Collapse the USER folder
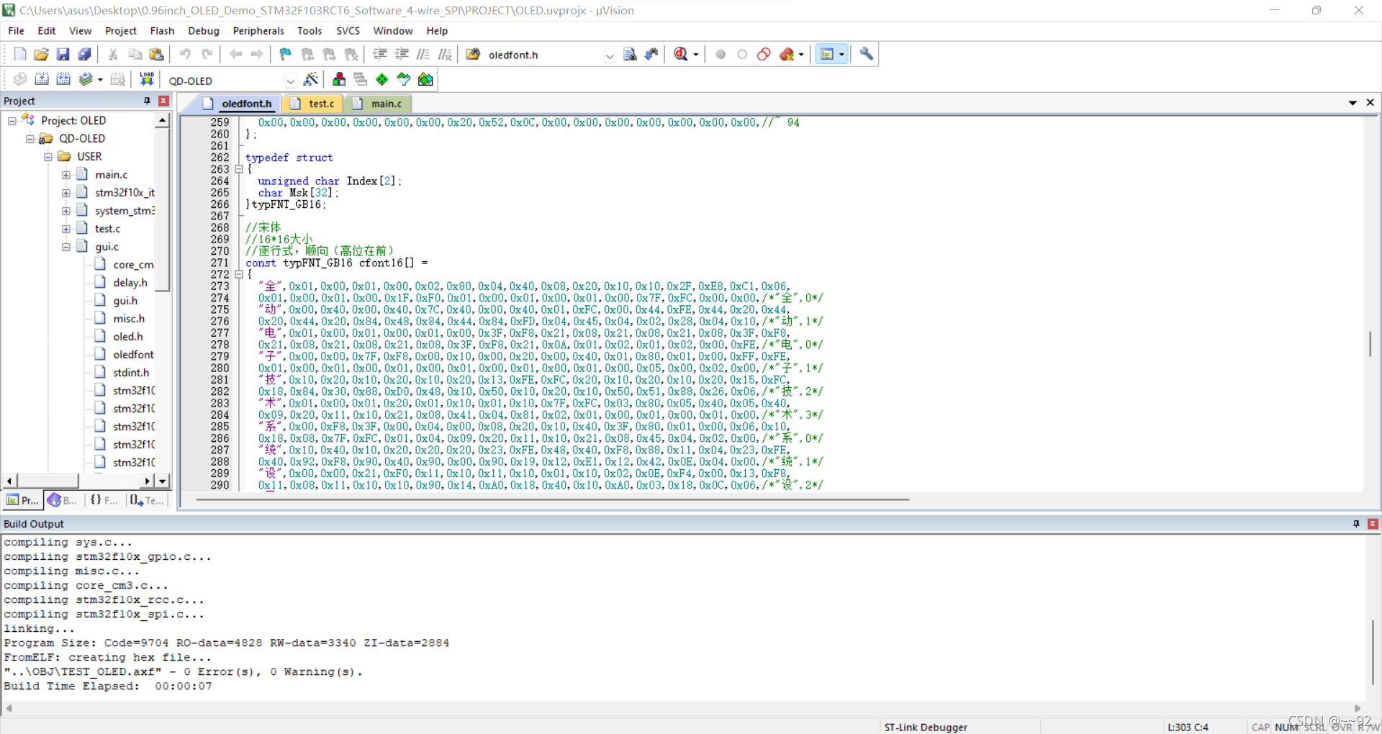The height and width of the screenshot is (734, 1382). click(x=48, y=157)
